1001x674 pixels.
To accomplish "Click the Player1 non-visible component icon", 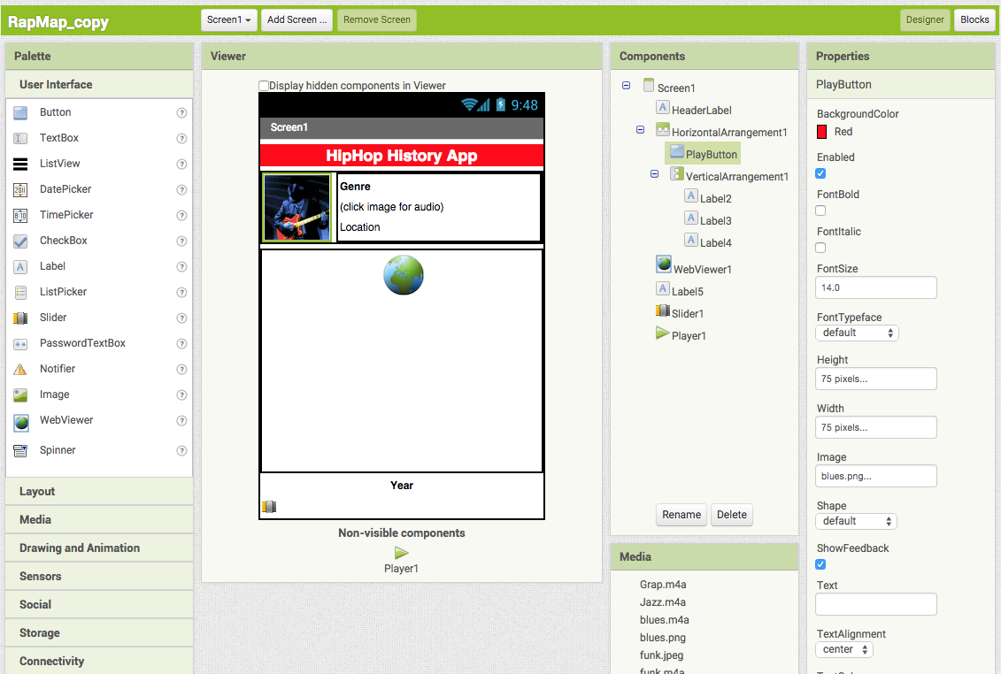I will tap(402, 553).
